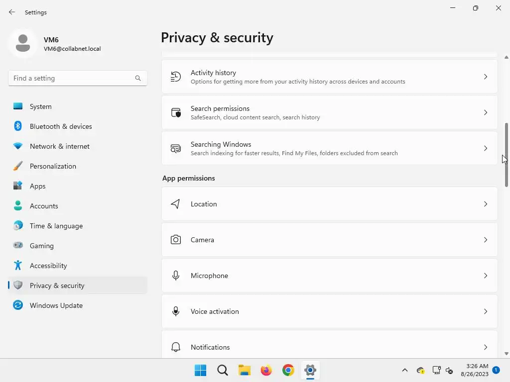Click the Voice activation microphone icon

tap(176, 311)
